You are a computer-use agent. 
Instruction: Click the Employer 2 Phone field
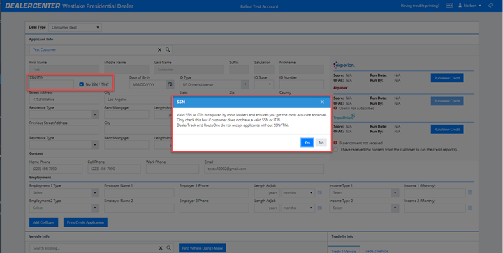pyautogui.click(x=214, y=208)
